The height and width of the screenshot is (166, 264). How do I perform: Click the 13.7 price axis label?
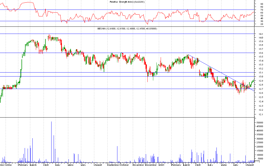click(x=261, y=49)
